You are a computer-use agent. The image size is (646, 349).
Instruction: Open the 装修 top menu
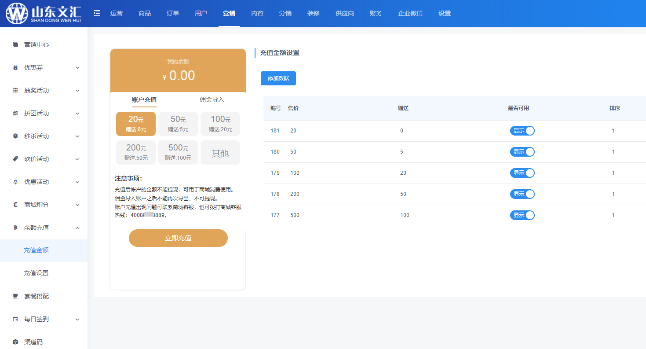[x=314, y=13]
